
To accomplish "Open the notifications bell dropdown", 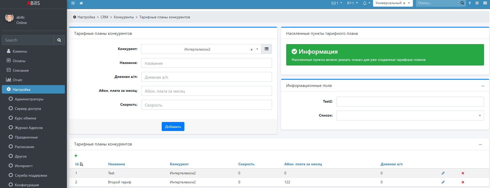I will coord(366,3).
